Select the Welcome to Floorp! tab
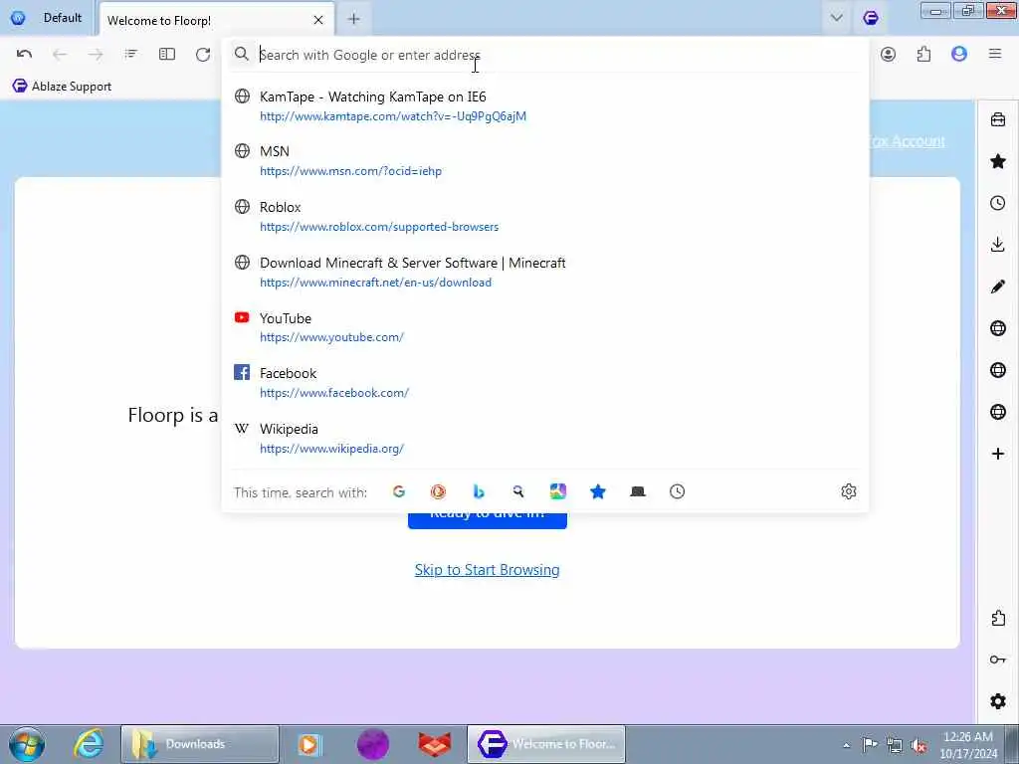This screenshot has height=764, width=1019. (216, 20)
